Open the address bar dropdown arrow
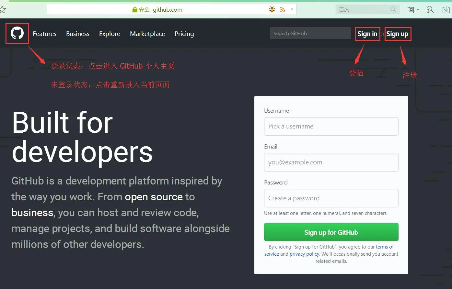Viewport: 452px width, 289px height. coord(292,9)
